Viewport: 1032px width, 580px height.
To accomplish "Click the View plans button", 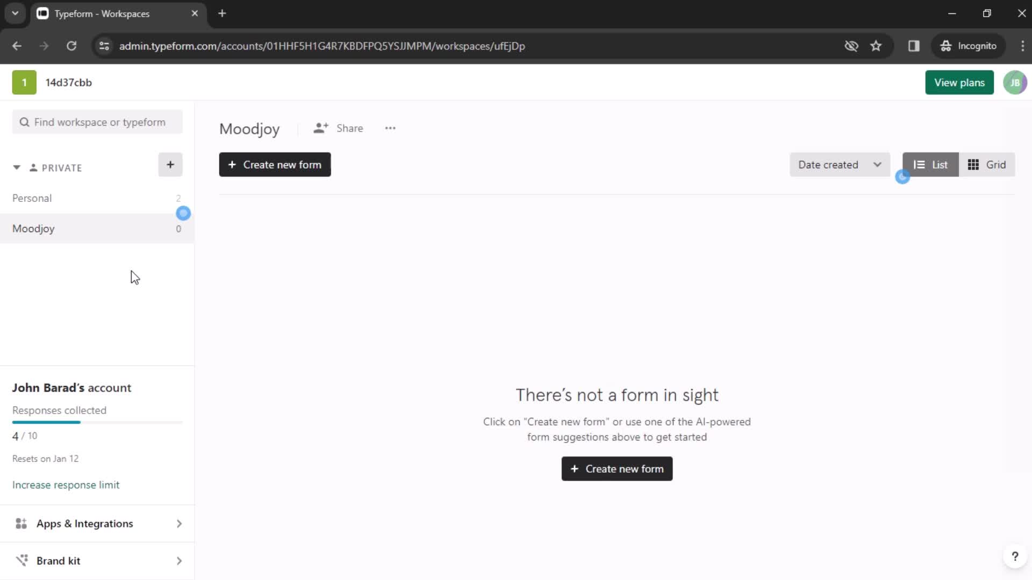I will (959, 82).
